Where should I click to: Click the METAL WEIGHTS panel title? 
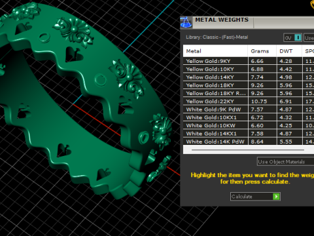click(222, 20)
